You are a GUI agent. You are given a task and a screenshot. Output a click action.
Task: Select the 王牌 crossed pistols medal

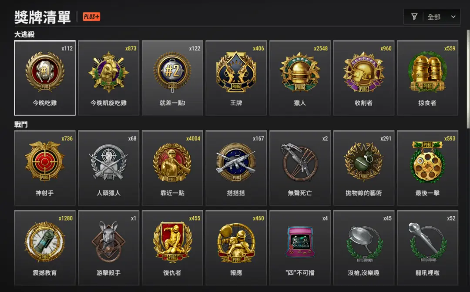236,78
